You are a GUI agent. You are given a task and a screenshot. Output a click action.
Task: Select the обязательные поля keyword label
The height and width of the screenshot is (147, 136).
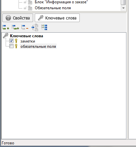point(38,46)
